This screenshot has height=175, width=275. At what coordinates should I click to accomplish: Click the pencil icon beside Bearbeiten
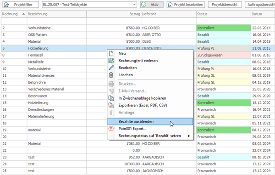111,68
